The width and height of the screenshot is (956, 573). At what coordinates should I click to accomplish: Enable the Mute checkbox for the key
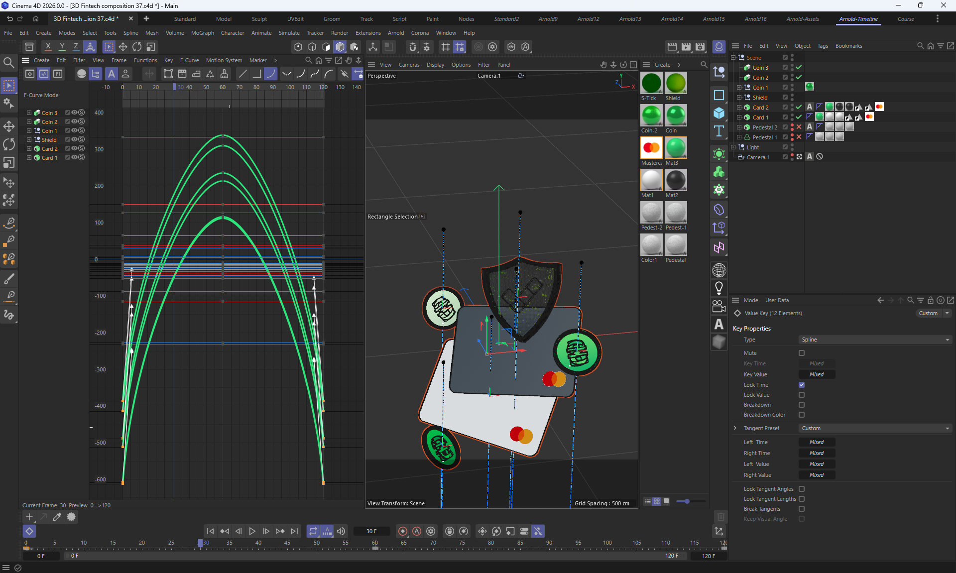click(x=802, y=353)
